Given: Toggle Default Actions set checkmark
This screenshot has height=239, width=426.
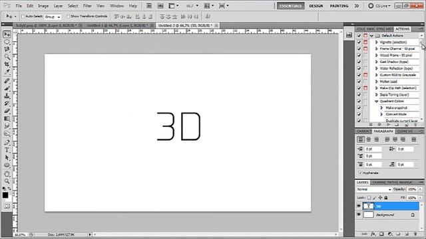Looking at the screenshot, I should click(x=359, y=35).
